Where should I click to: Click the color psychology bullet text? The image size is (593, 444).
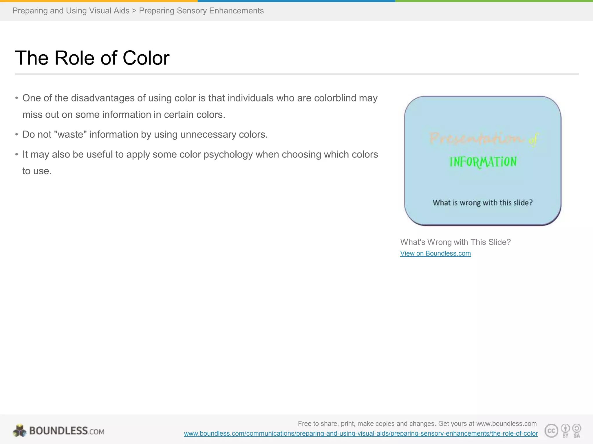(x=200, y=162)
